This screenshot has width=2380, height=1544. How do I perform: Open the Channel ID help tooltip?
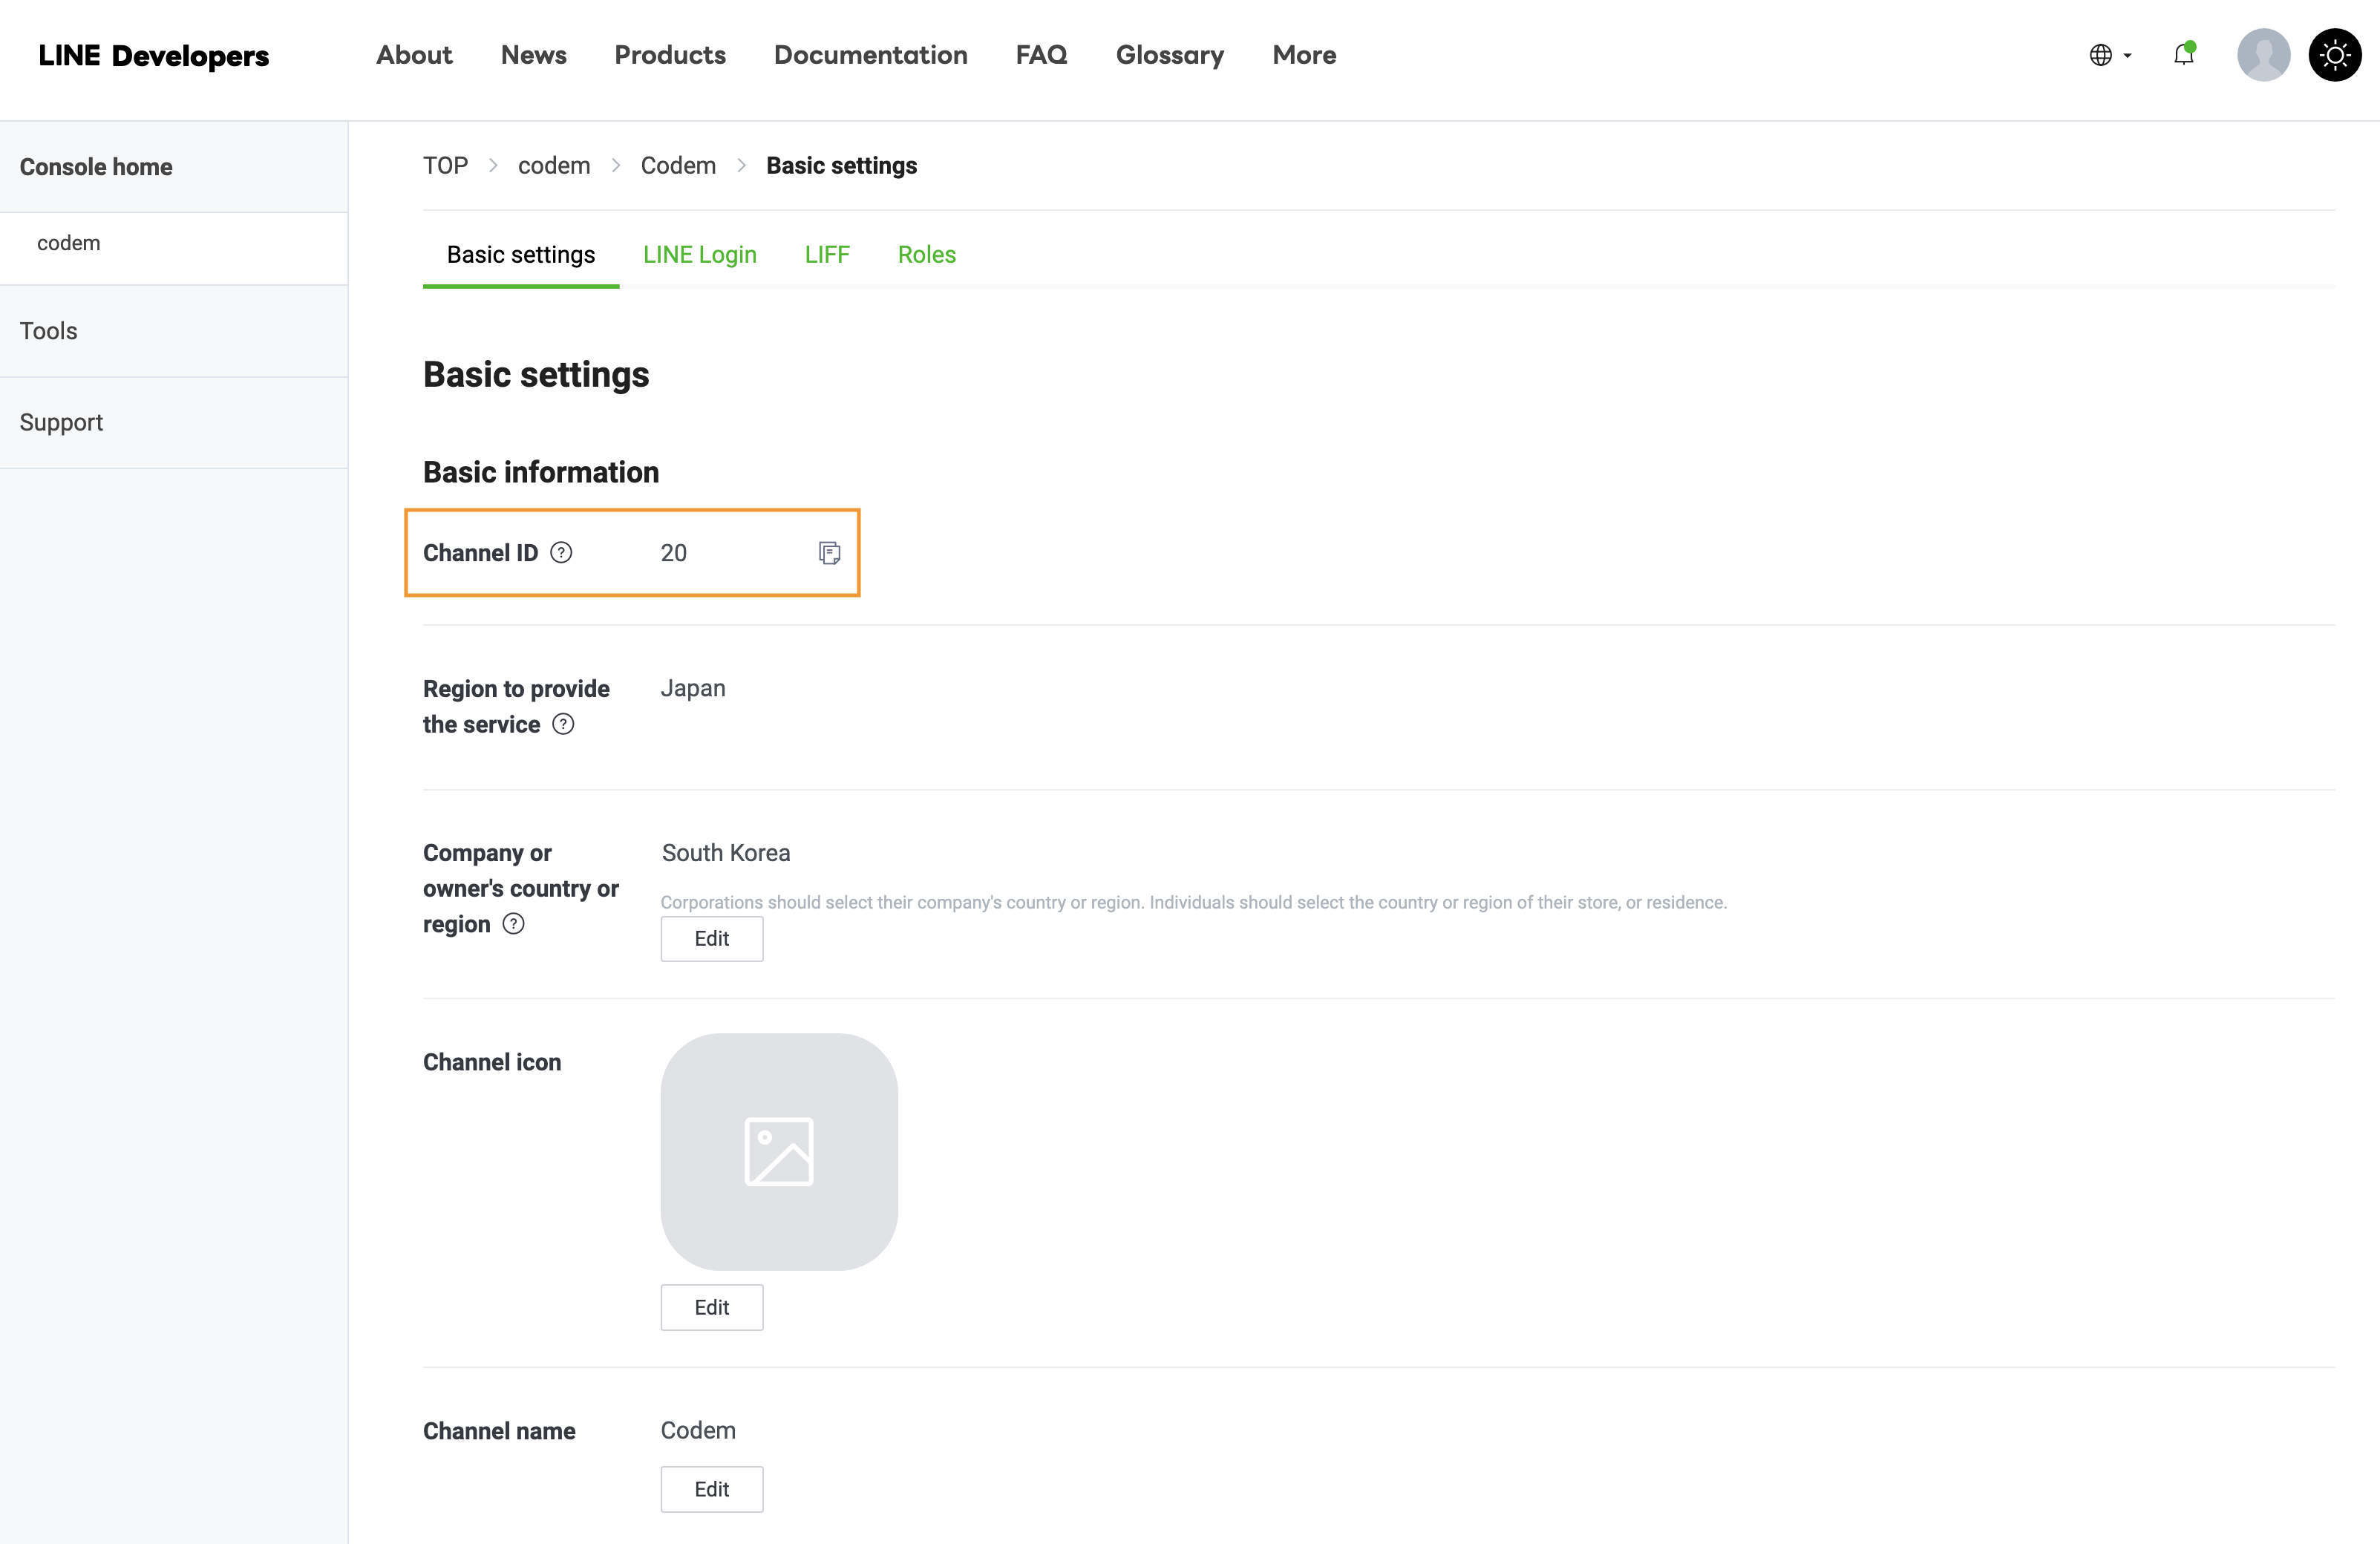pyautogui.click(x=562, y=553)
